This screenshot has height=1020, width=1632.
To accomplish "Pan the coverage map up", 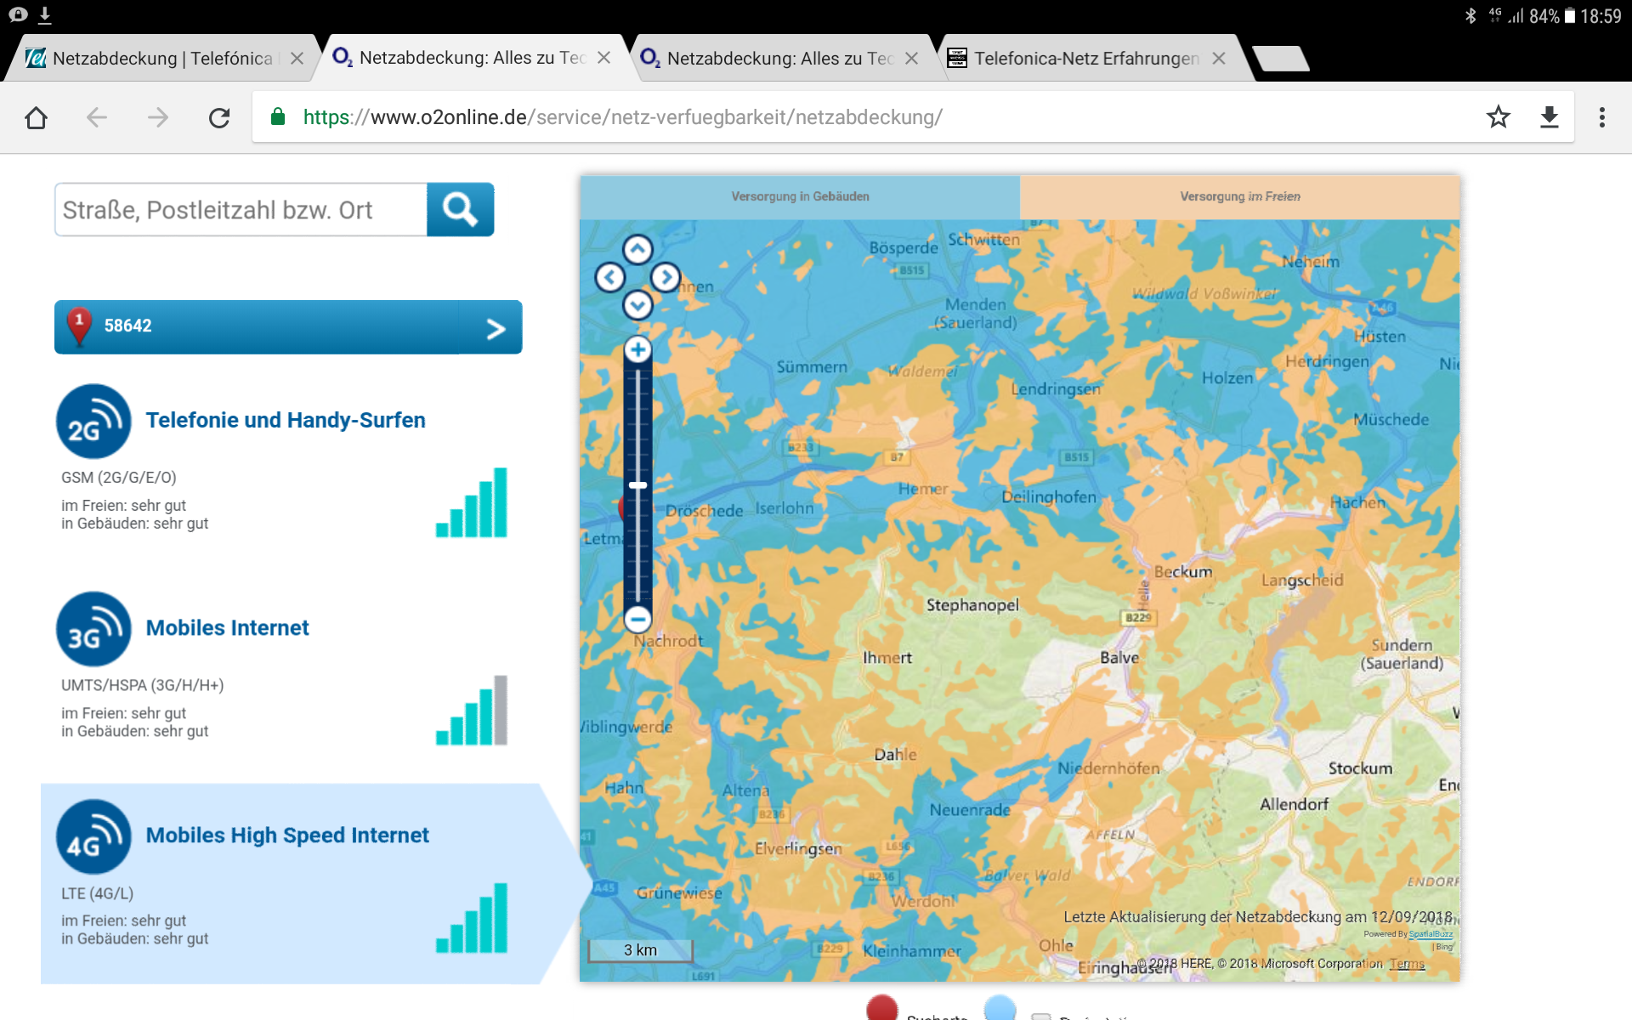I will pyautogui.click(x=637, y=249).
